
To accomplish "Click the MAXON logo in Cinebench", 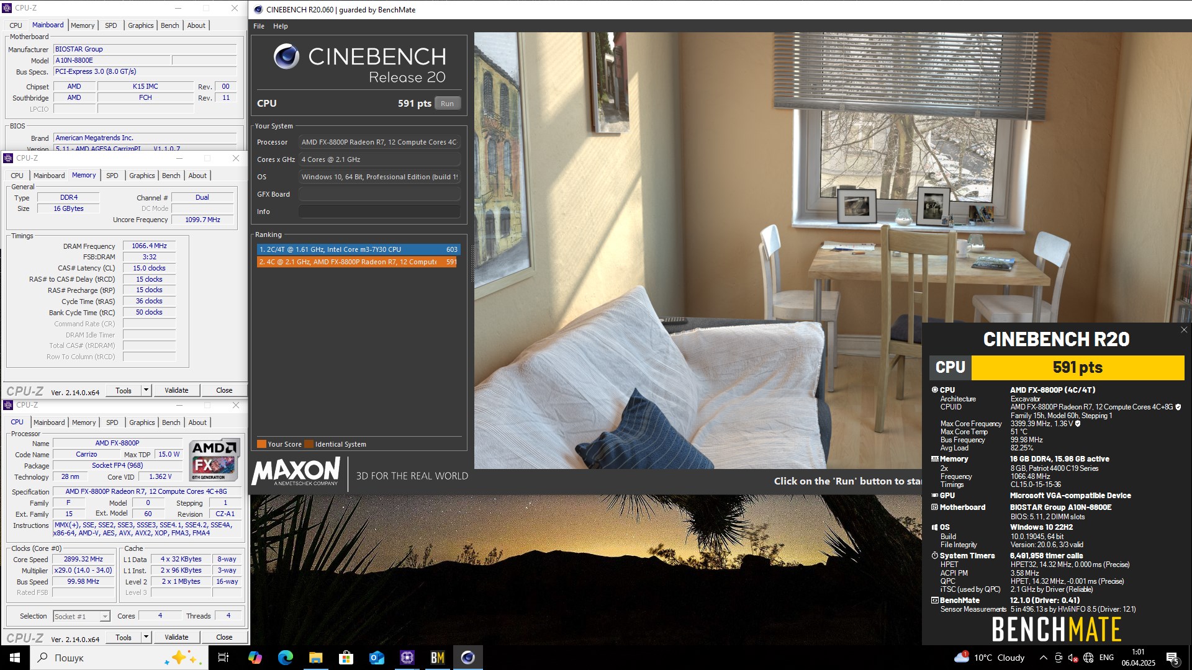I will point(296,472).
